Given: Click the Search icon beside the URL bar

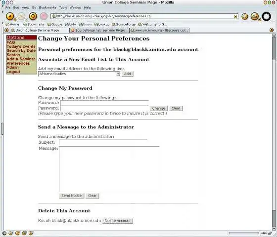Looking at the screenshot, I should (245, 17).
